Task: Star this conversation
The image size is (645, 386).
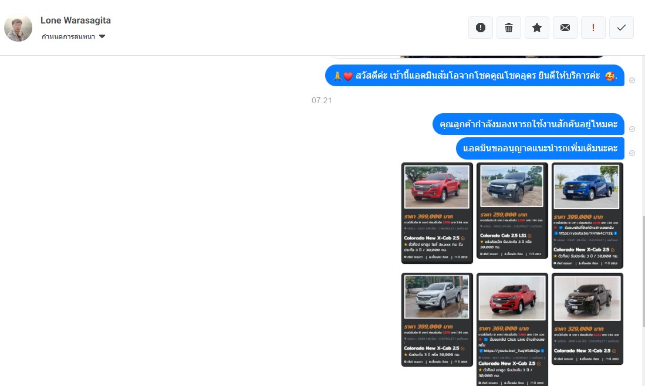Action: coord(537,28)
